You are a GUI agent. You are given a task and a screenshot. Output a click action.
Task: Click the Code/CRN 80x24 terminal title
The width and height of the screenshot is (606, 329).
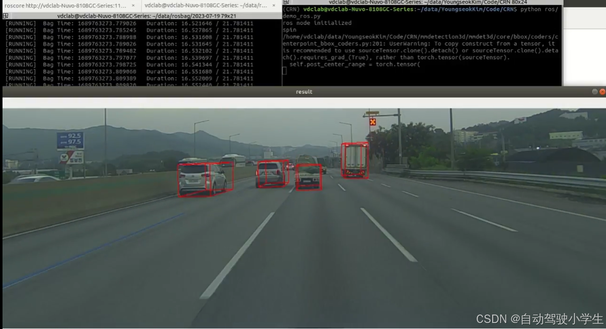[428, 2]
